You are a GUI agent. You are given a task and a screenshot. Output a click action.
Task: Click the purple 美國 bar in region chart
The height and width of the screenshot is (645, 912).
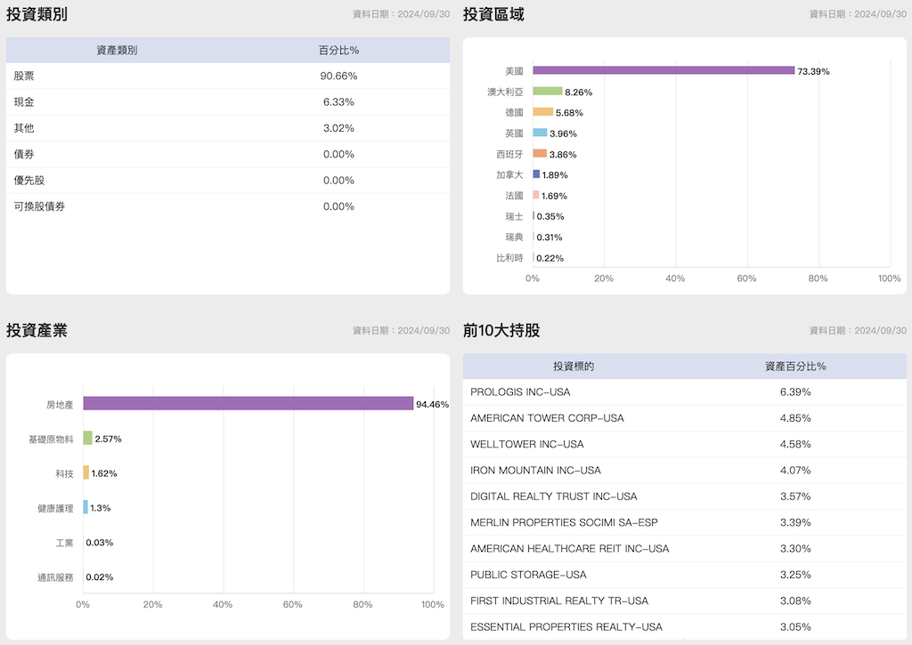(663, 70)
